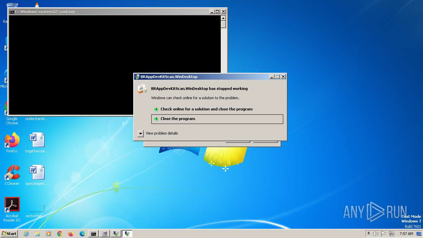The height and width of the screenshot is (238, 423).
Task: Launch Internet Explorer from taskbar
Action: pyautogui.click(x=26, y=234)
